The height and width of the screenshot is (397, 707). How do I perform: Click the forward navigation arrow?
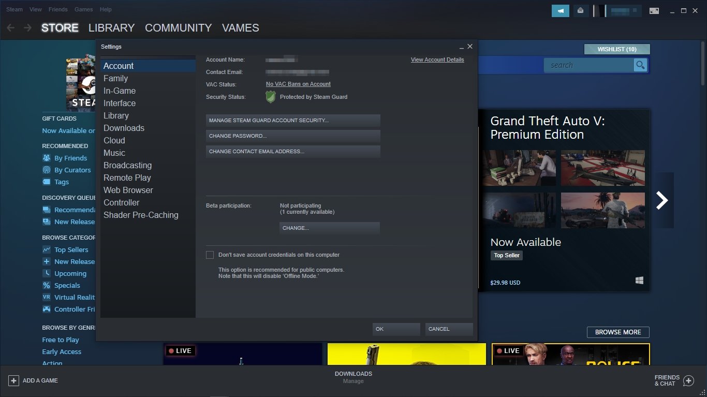coord(27,28)
